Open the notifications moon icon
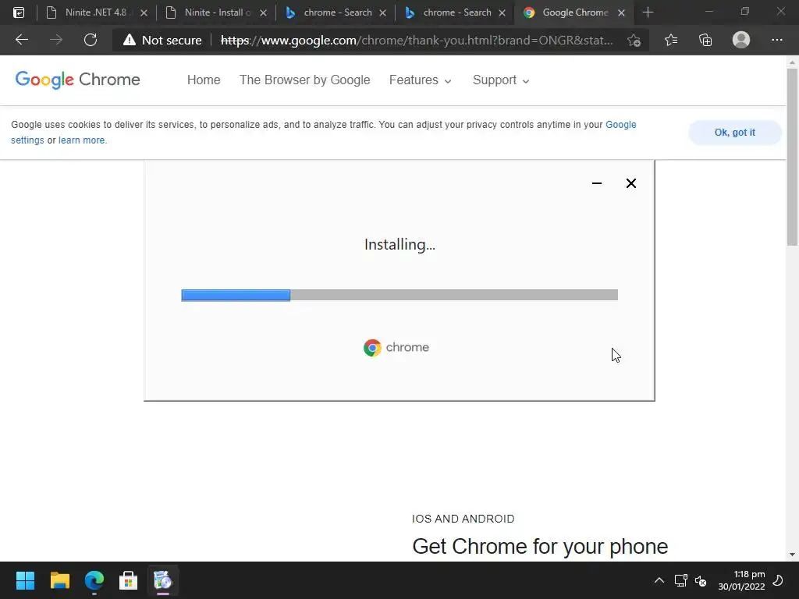 click(778, 580)
